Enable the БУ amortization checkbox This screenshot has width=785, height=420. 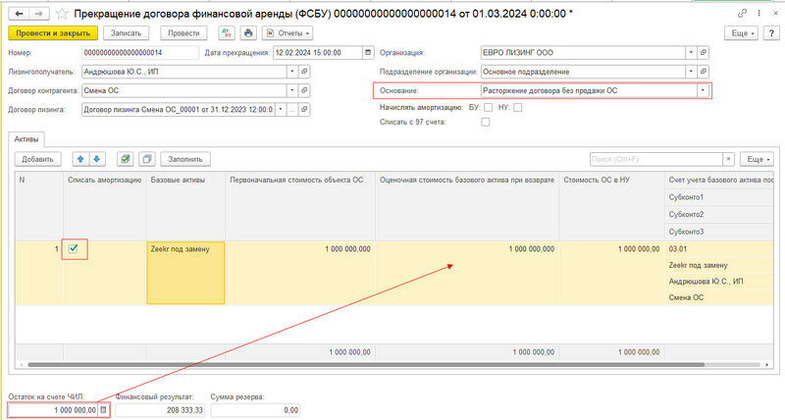(489, 107)
